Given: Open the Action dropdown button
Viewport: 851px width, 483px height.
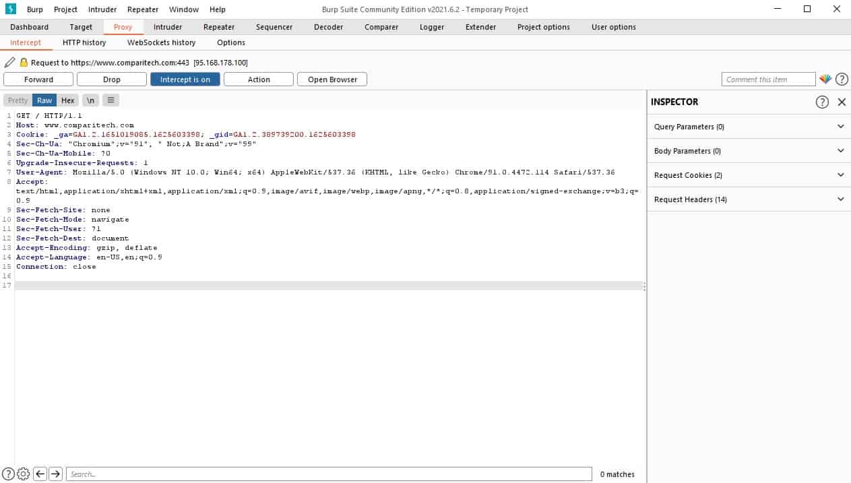Looking at the screenshot, I should [259, 79].
